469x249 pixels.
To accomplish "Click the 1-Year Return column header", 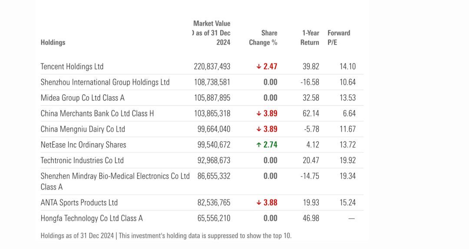I will click(310, 38).
